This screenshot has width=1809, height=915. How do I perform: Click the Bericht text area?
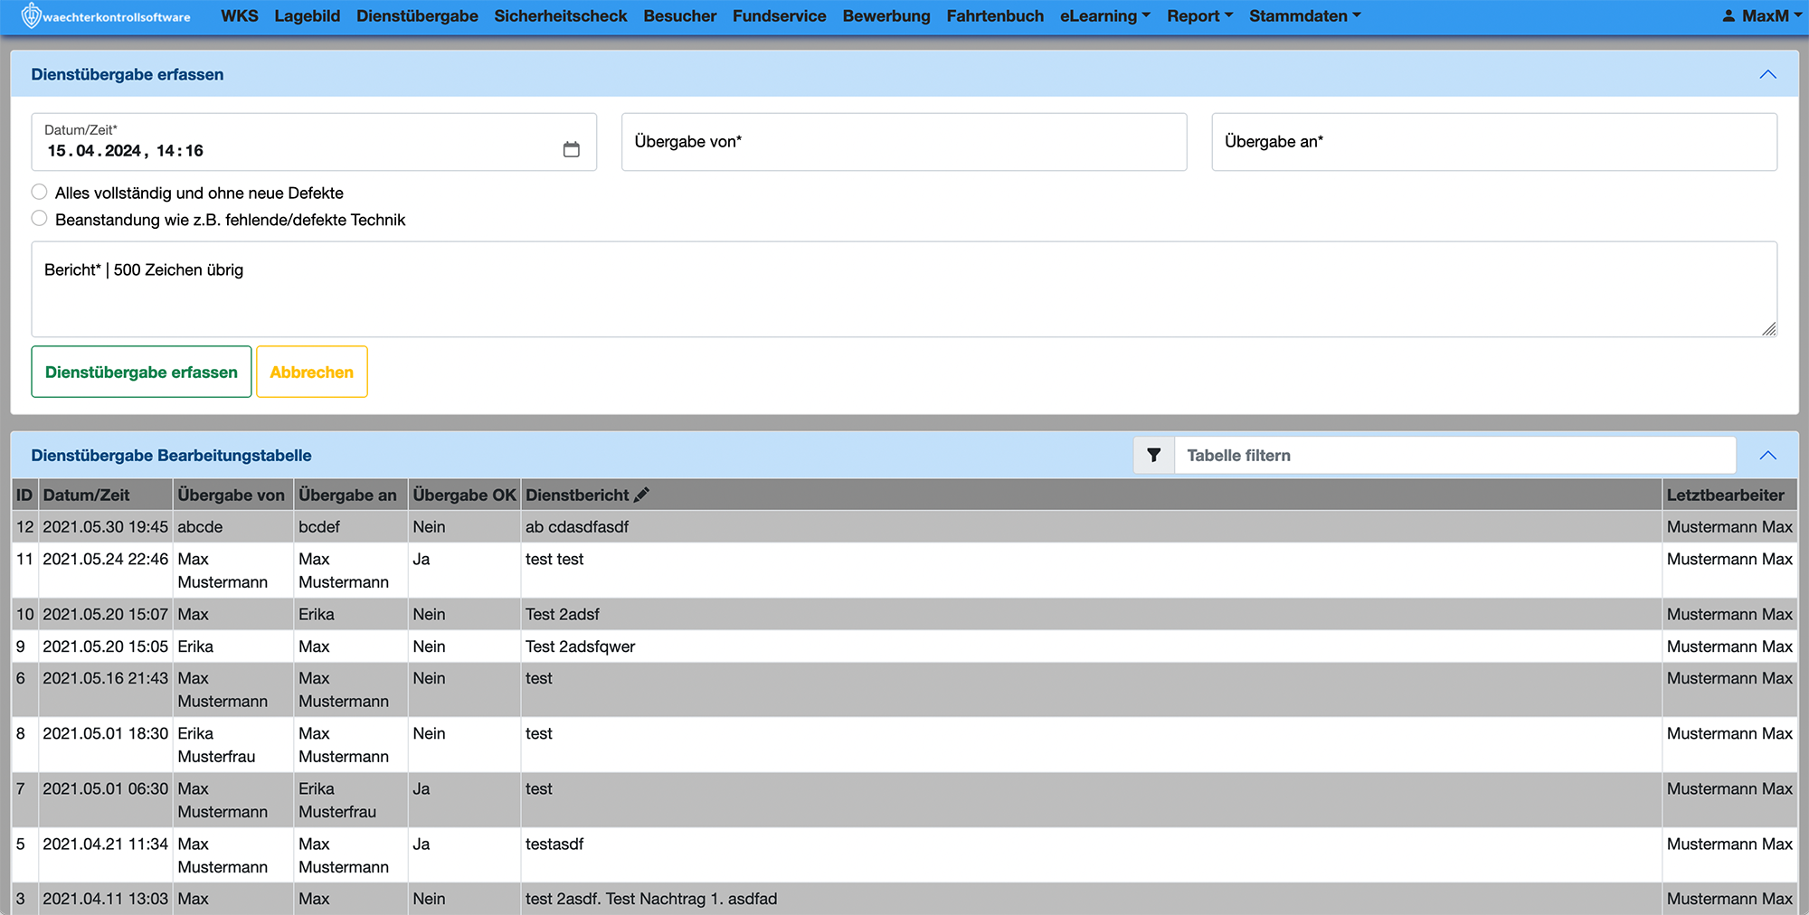pyautogui.click(x=904, y=289)
